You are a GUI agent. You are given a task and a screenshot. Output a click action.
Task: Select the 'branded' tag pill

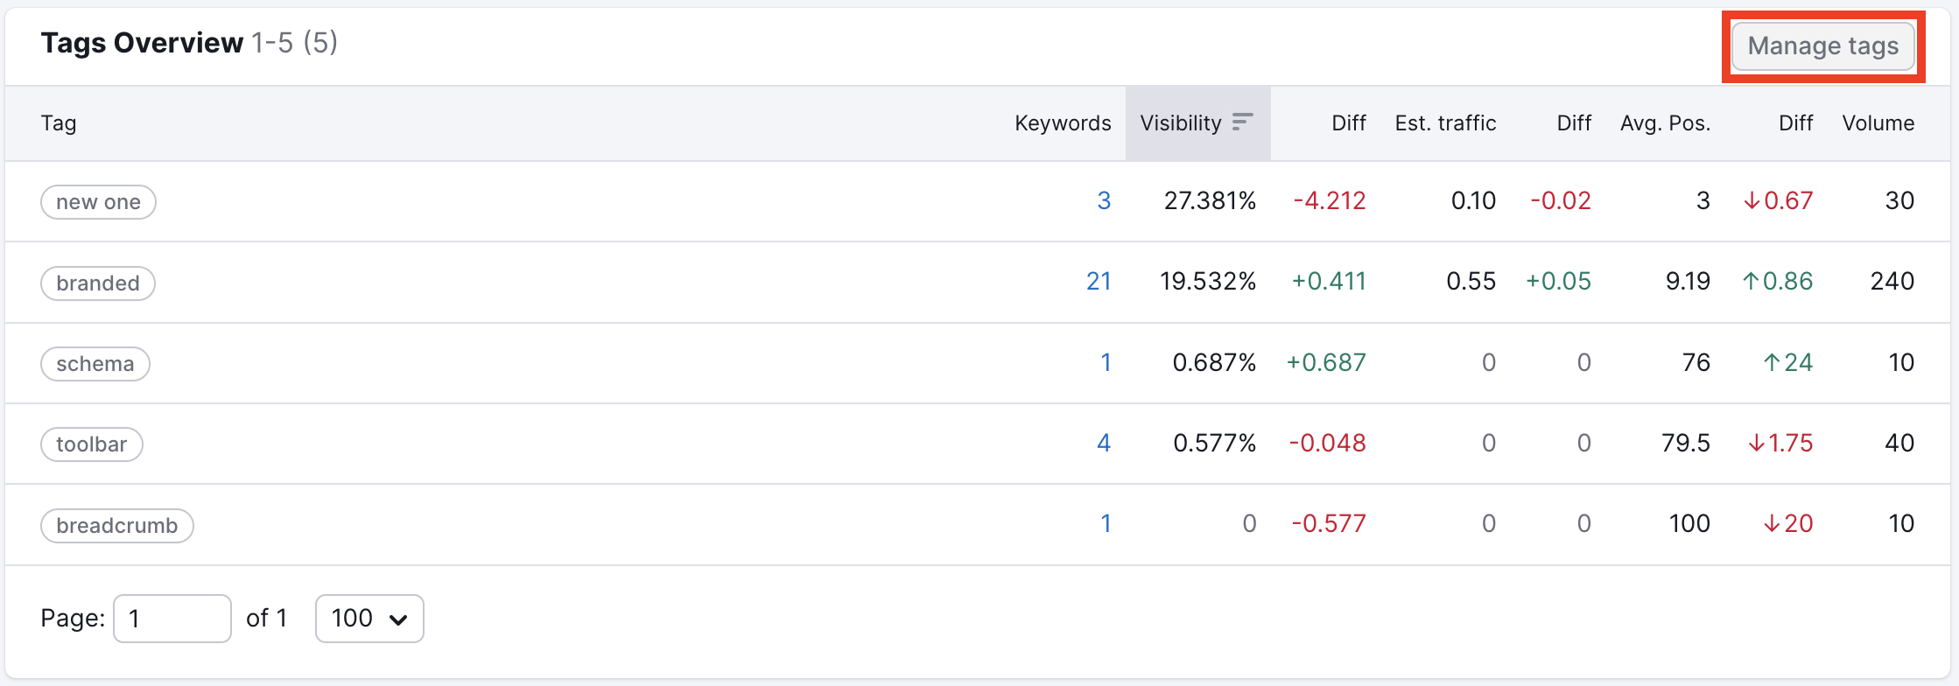click(x=98, y=283)
